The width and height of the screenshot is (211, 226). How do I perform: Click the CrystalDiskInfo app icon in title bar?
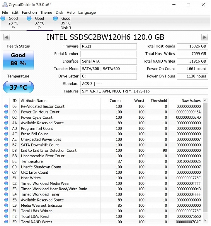coord(5,5)
